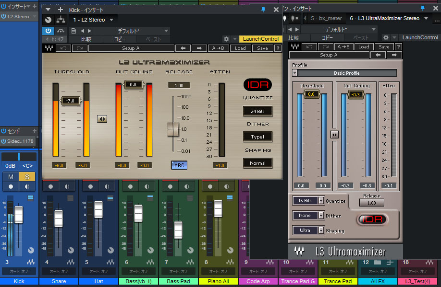Click the threshold/ceiling link arrows in left plugin

coord(102,119)
